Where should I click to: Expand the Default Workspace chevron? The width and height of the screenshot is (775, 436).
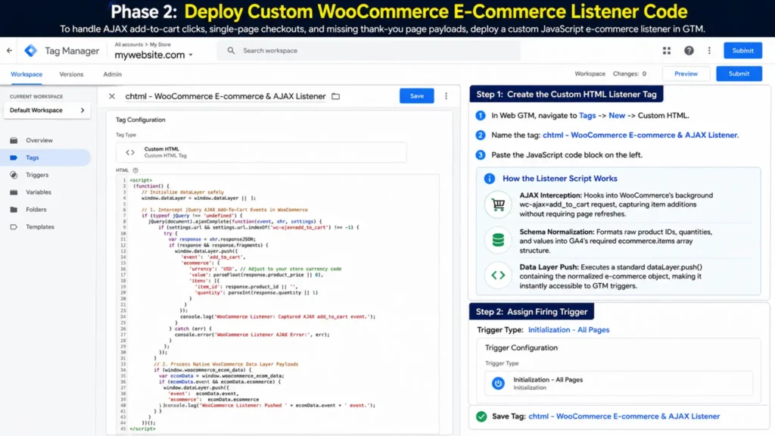pyautogui.click(x=82, y=111)
